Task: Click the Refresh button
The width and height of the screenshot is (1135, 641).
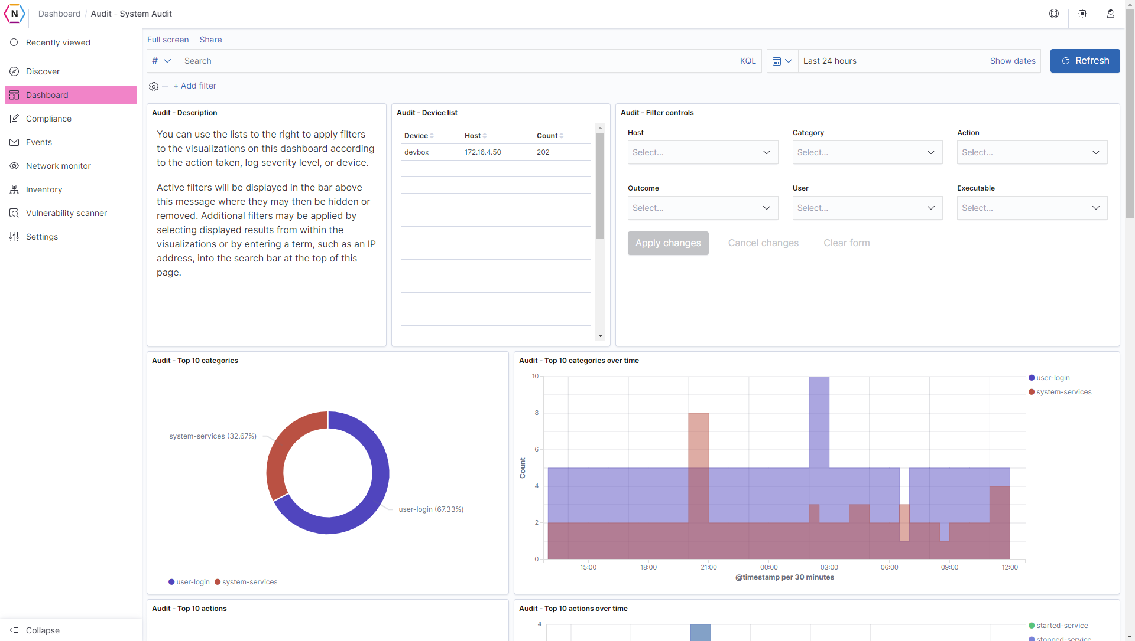Action: point(1085,61)
